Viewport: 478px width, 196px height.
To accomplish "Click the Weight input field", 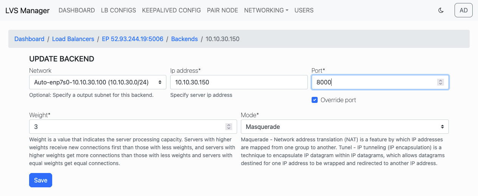I will tap(133, 127).
